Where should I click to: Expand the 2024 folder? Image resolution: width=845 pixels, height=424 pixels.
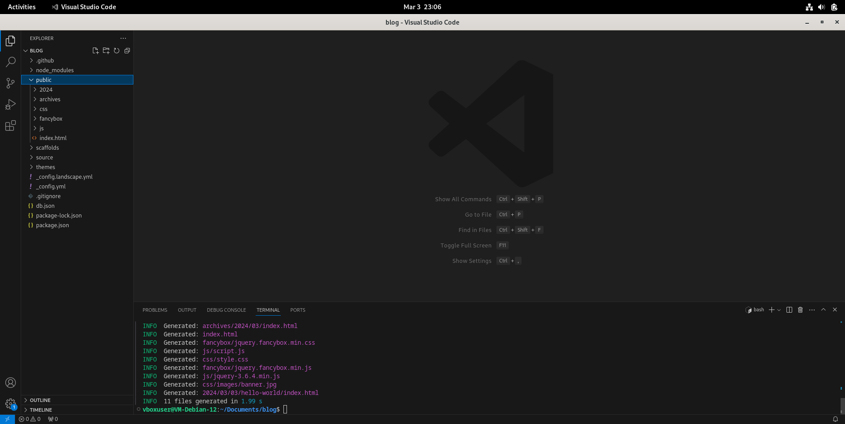click(77, 89)
